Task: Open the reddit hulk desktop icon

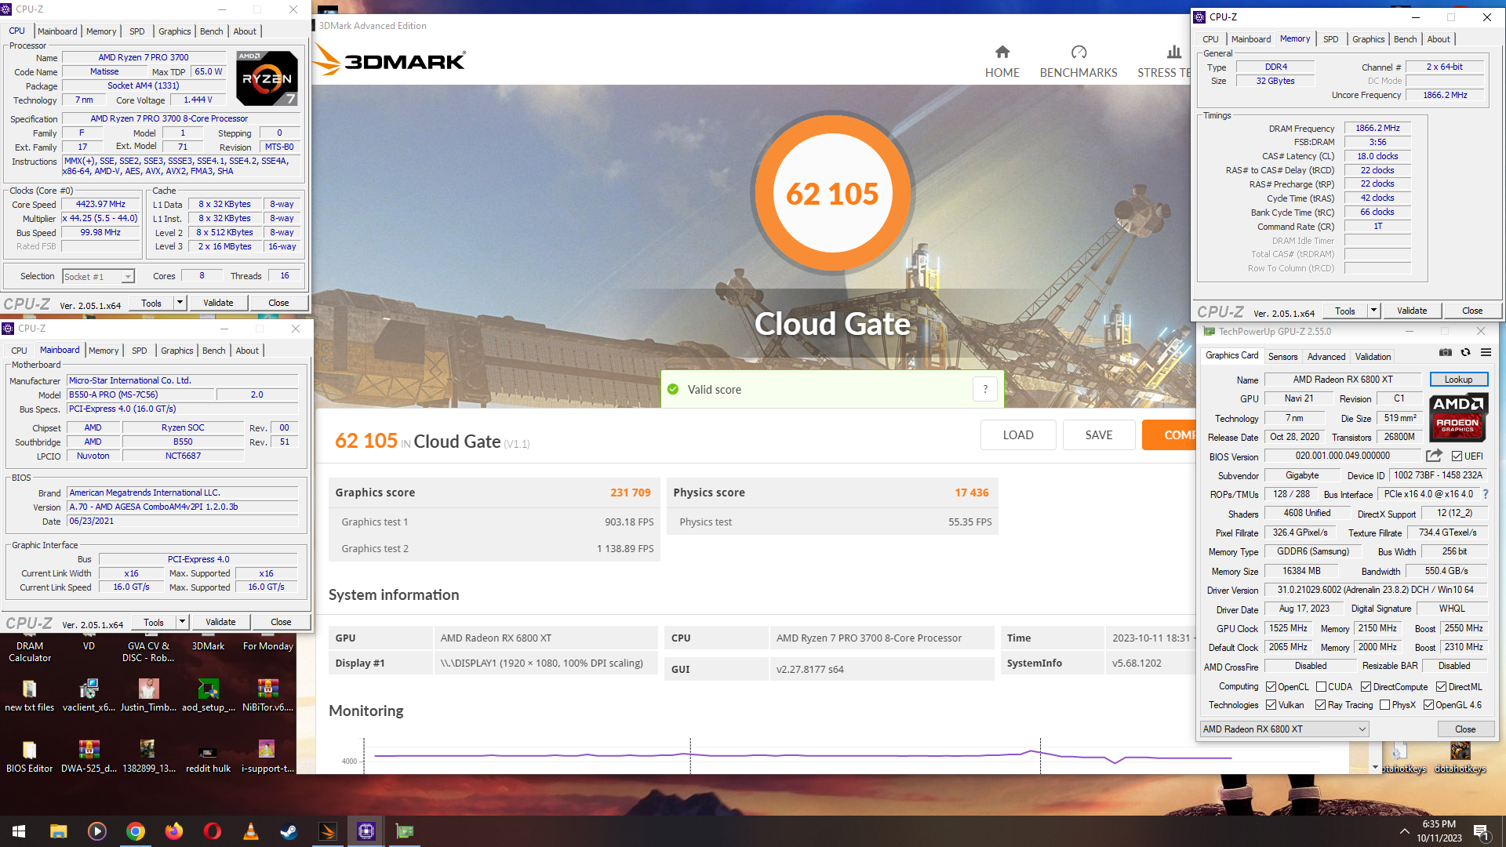Action: coord(208,756)
